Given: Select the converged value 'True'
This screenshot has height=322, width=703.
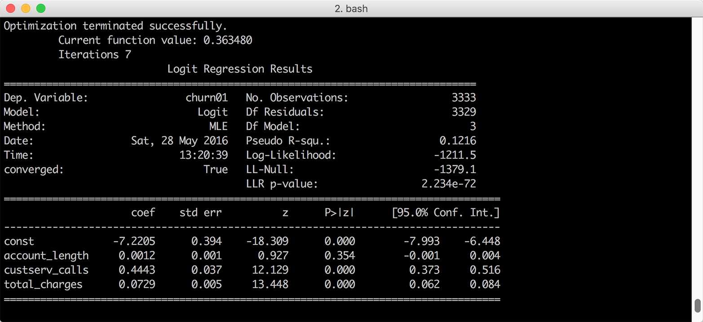Looking at the screenshot, I should pyautogui.click(x=216, y=169).
